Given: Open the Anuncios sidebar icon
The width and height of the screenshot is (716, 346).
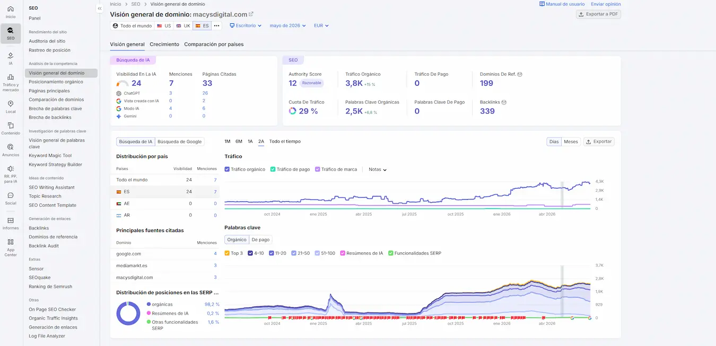Looking at the screenshot, I should click(11, 150).
